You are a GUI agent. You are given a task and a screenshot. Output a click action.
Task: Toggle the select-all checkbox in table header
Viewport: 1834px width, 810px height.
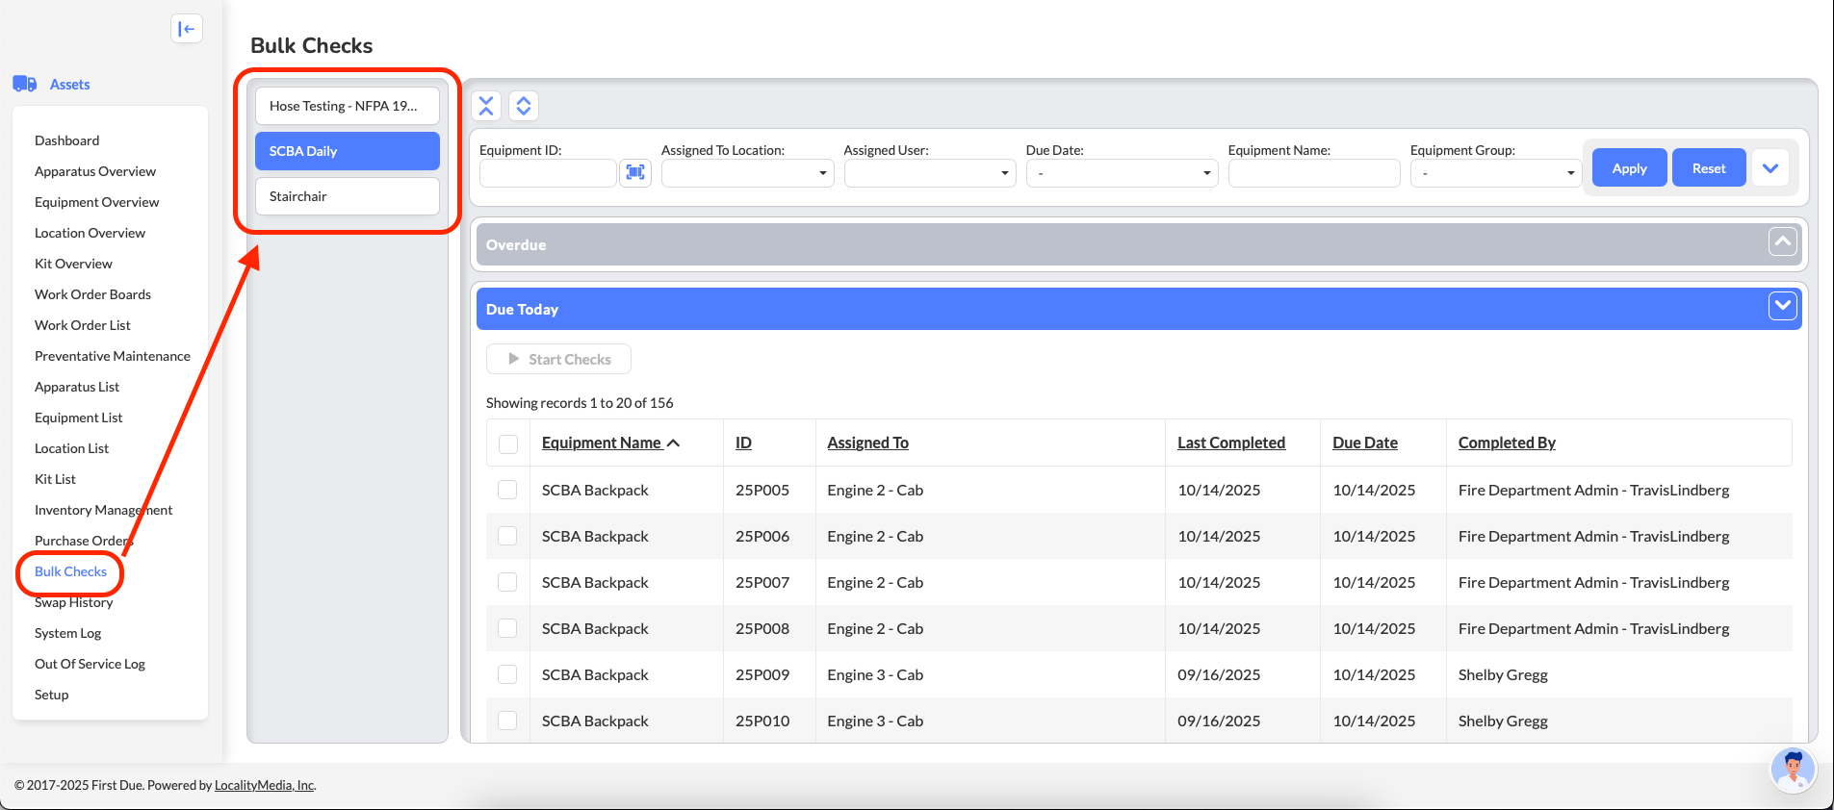[x=508, y=443]
